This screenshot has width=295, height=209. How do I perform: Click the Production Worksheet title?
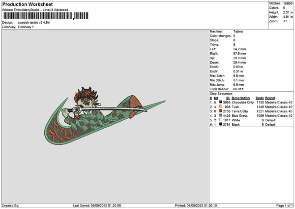point(28,4)
